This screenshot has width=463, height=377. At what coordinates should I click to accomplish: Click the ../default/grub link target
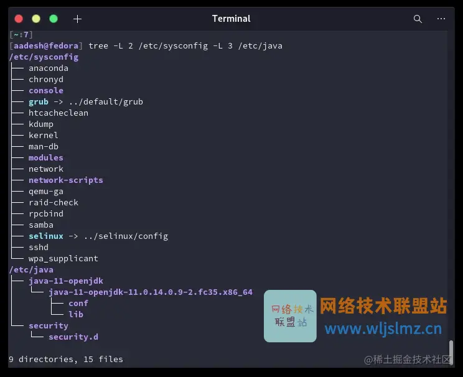(106, 102)
